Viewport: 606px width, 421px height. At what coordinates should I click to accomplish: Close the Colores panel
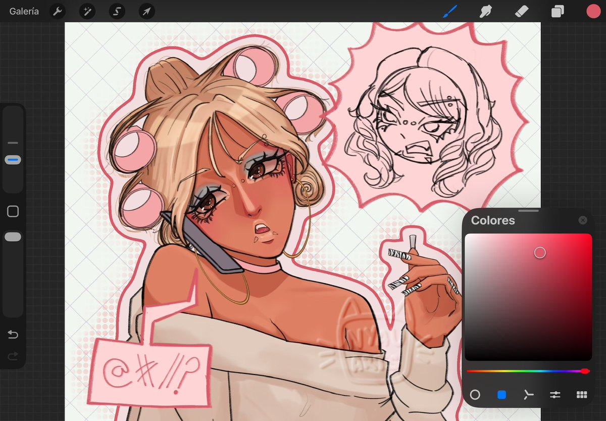click(x=583, y=220)
